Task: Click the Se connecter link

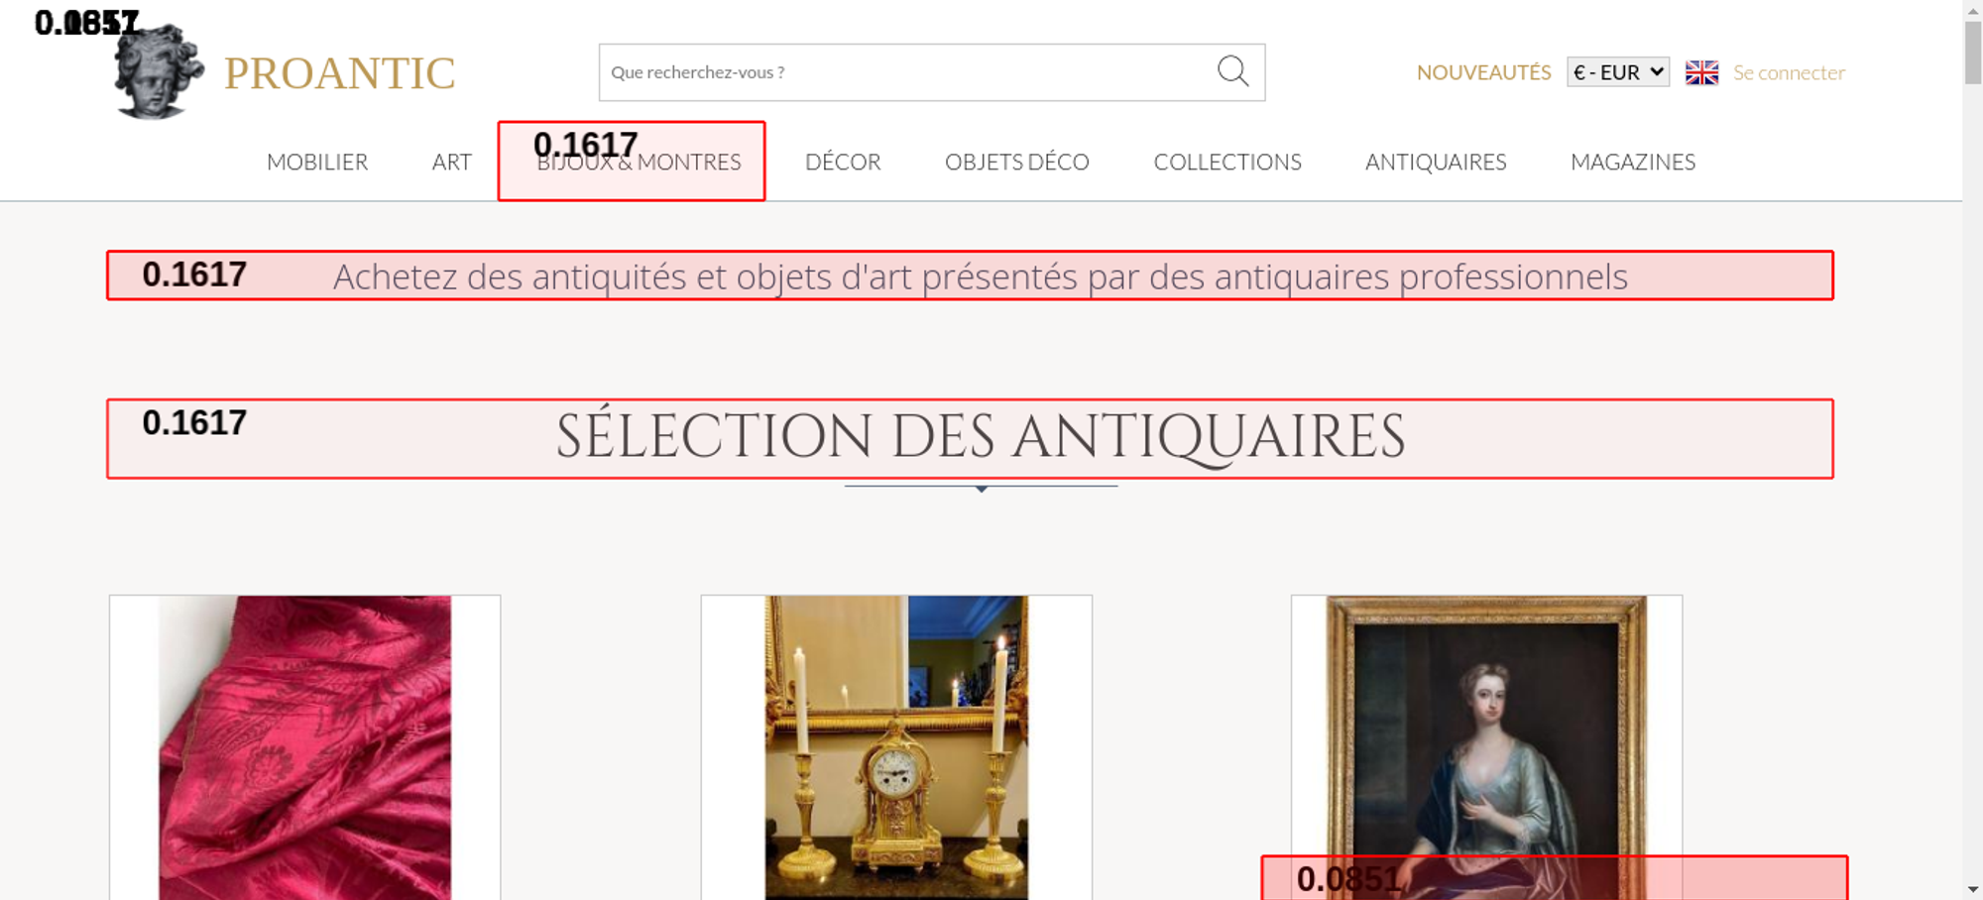Action: click(1789, 72)
